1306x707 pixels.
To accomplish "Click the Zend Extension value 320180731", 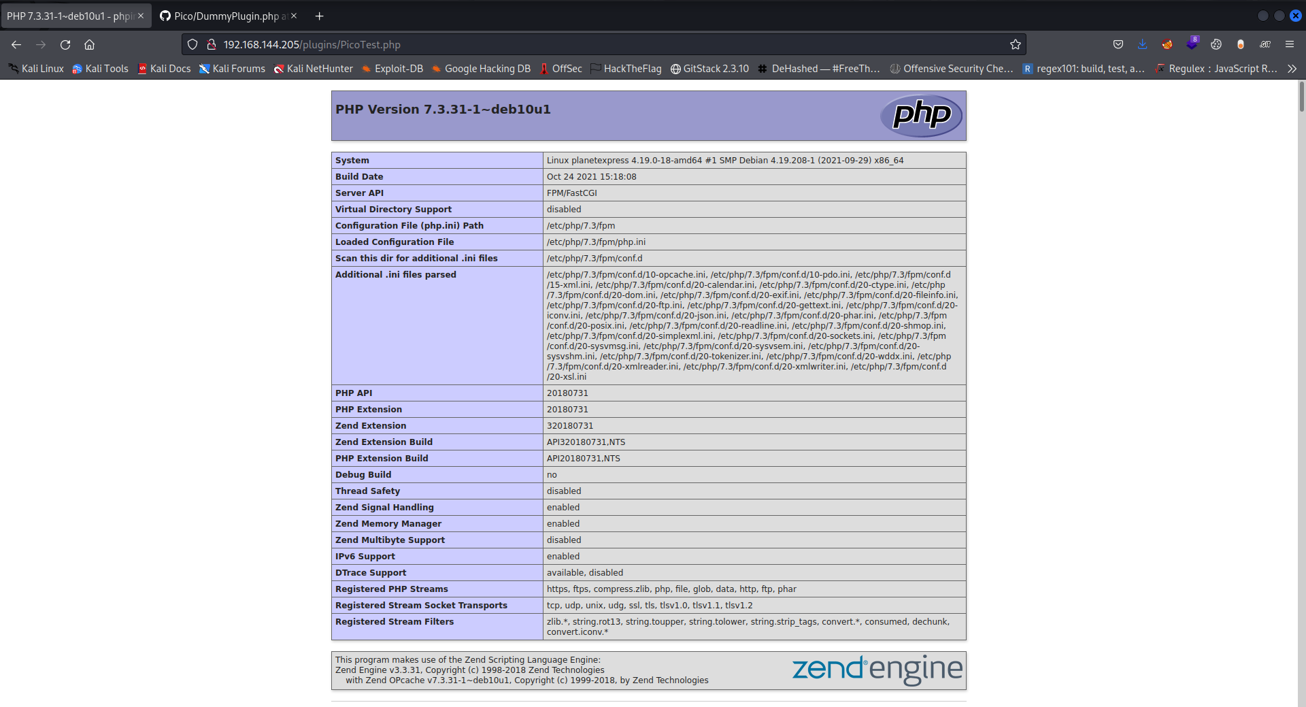I will 570,426.
